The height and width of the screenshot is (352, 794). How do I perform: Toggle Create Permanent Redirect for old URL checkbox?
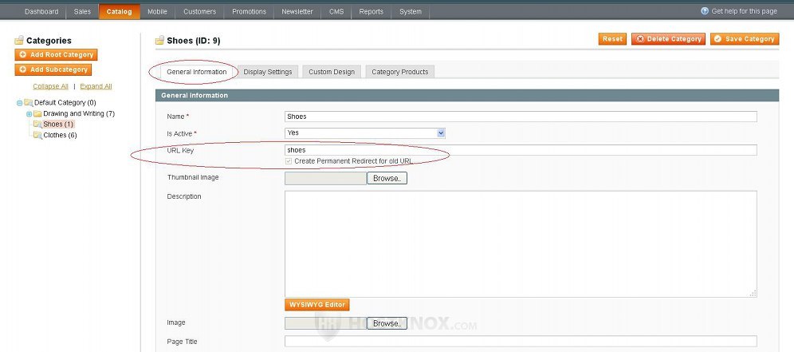[289, 161]
